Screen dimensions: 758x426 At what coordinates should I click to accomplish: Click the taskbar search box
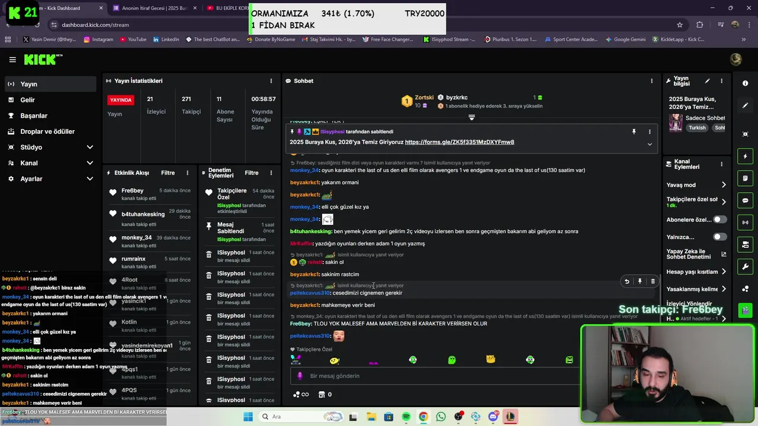click(301, 417)
